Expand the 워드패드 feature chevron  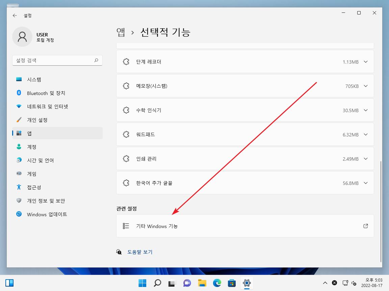(366, 134)
